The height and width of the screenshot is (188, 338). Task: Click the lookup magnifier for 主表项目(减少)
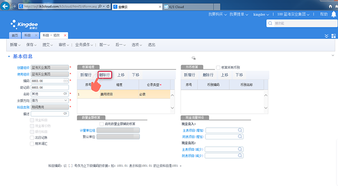(x=240, y=149)
